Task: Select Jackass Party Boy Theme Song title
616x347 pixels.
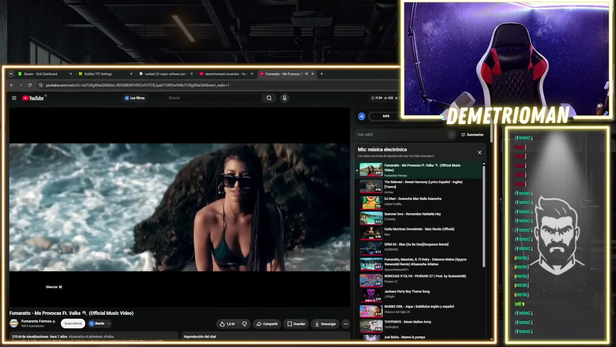Action: (x=407, y=292)
